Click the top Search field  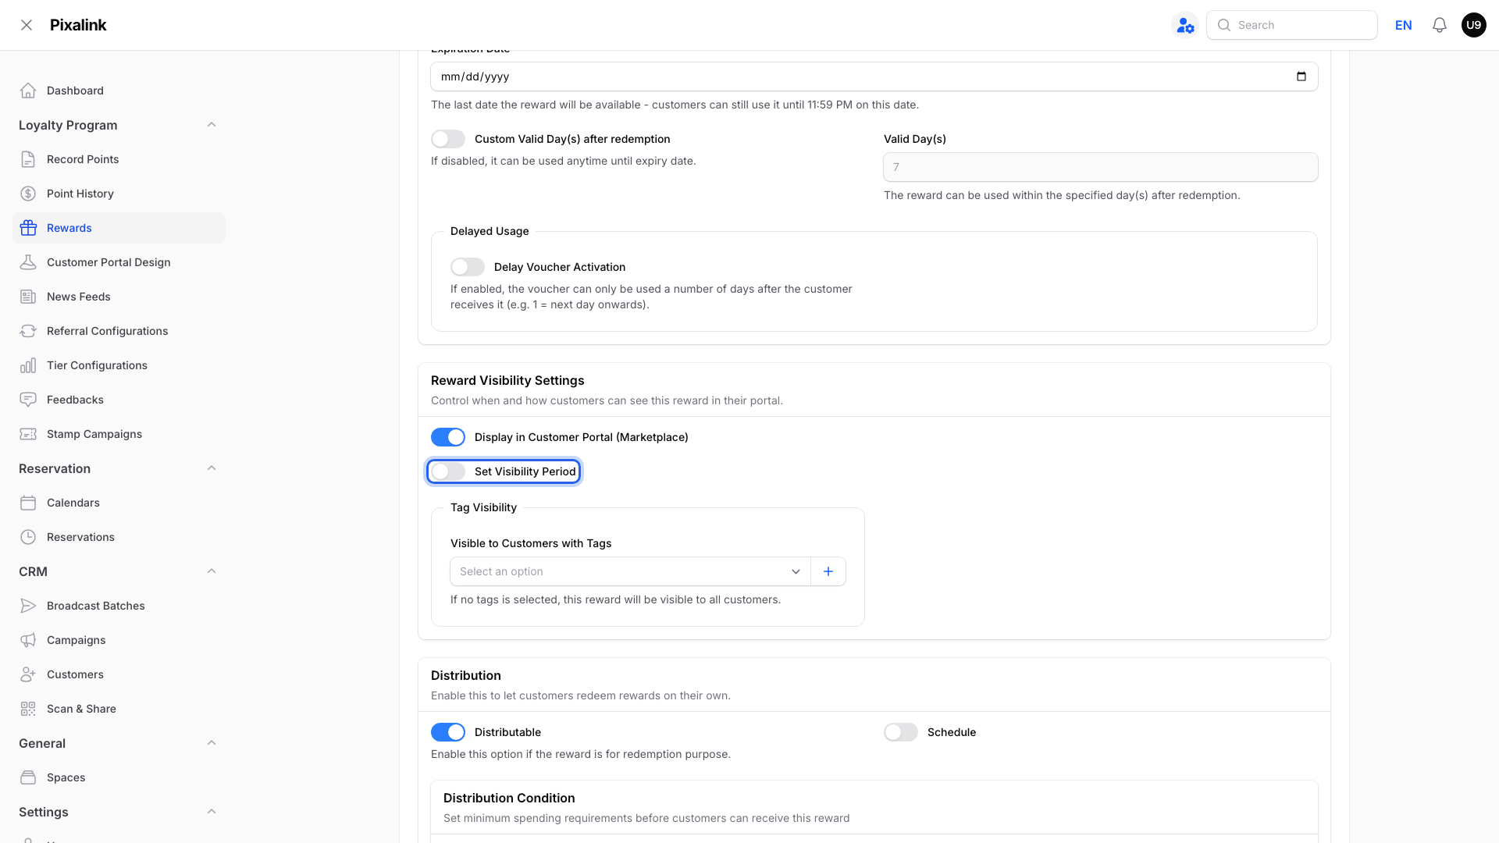point(1292,25)
